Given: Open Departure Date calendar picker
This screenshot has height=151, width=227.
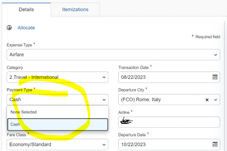Looking at the screenshot, I should (215, 144).
